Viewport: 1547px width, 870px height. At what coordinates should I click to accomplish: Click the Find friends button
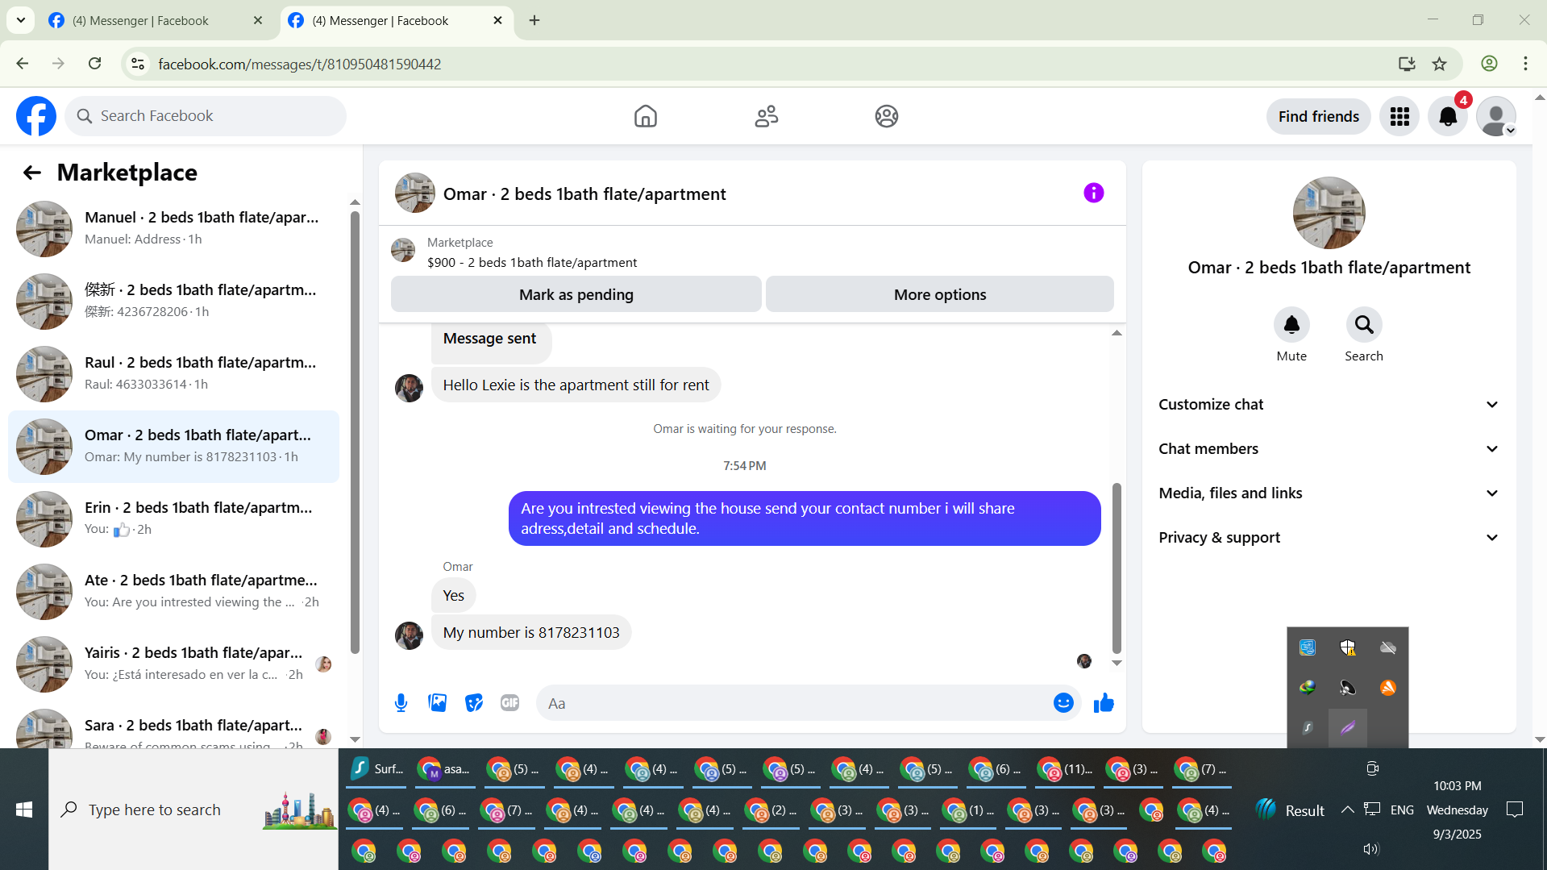pos(1319,116)
